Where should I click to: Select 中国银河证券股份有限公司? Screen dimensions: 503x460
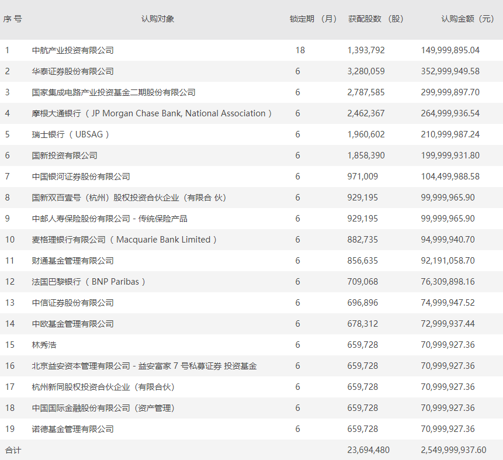pos(81,177)
